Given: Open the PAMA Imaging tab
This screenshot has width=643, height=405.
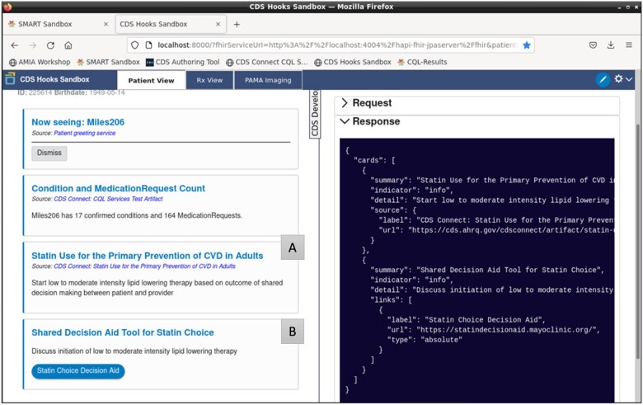Looking at the screenshot, I should [268, 81].
